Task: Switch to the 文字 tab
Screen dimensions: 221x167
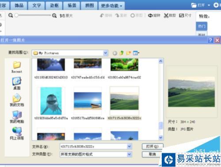Action: tap(37, 6)
